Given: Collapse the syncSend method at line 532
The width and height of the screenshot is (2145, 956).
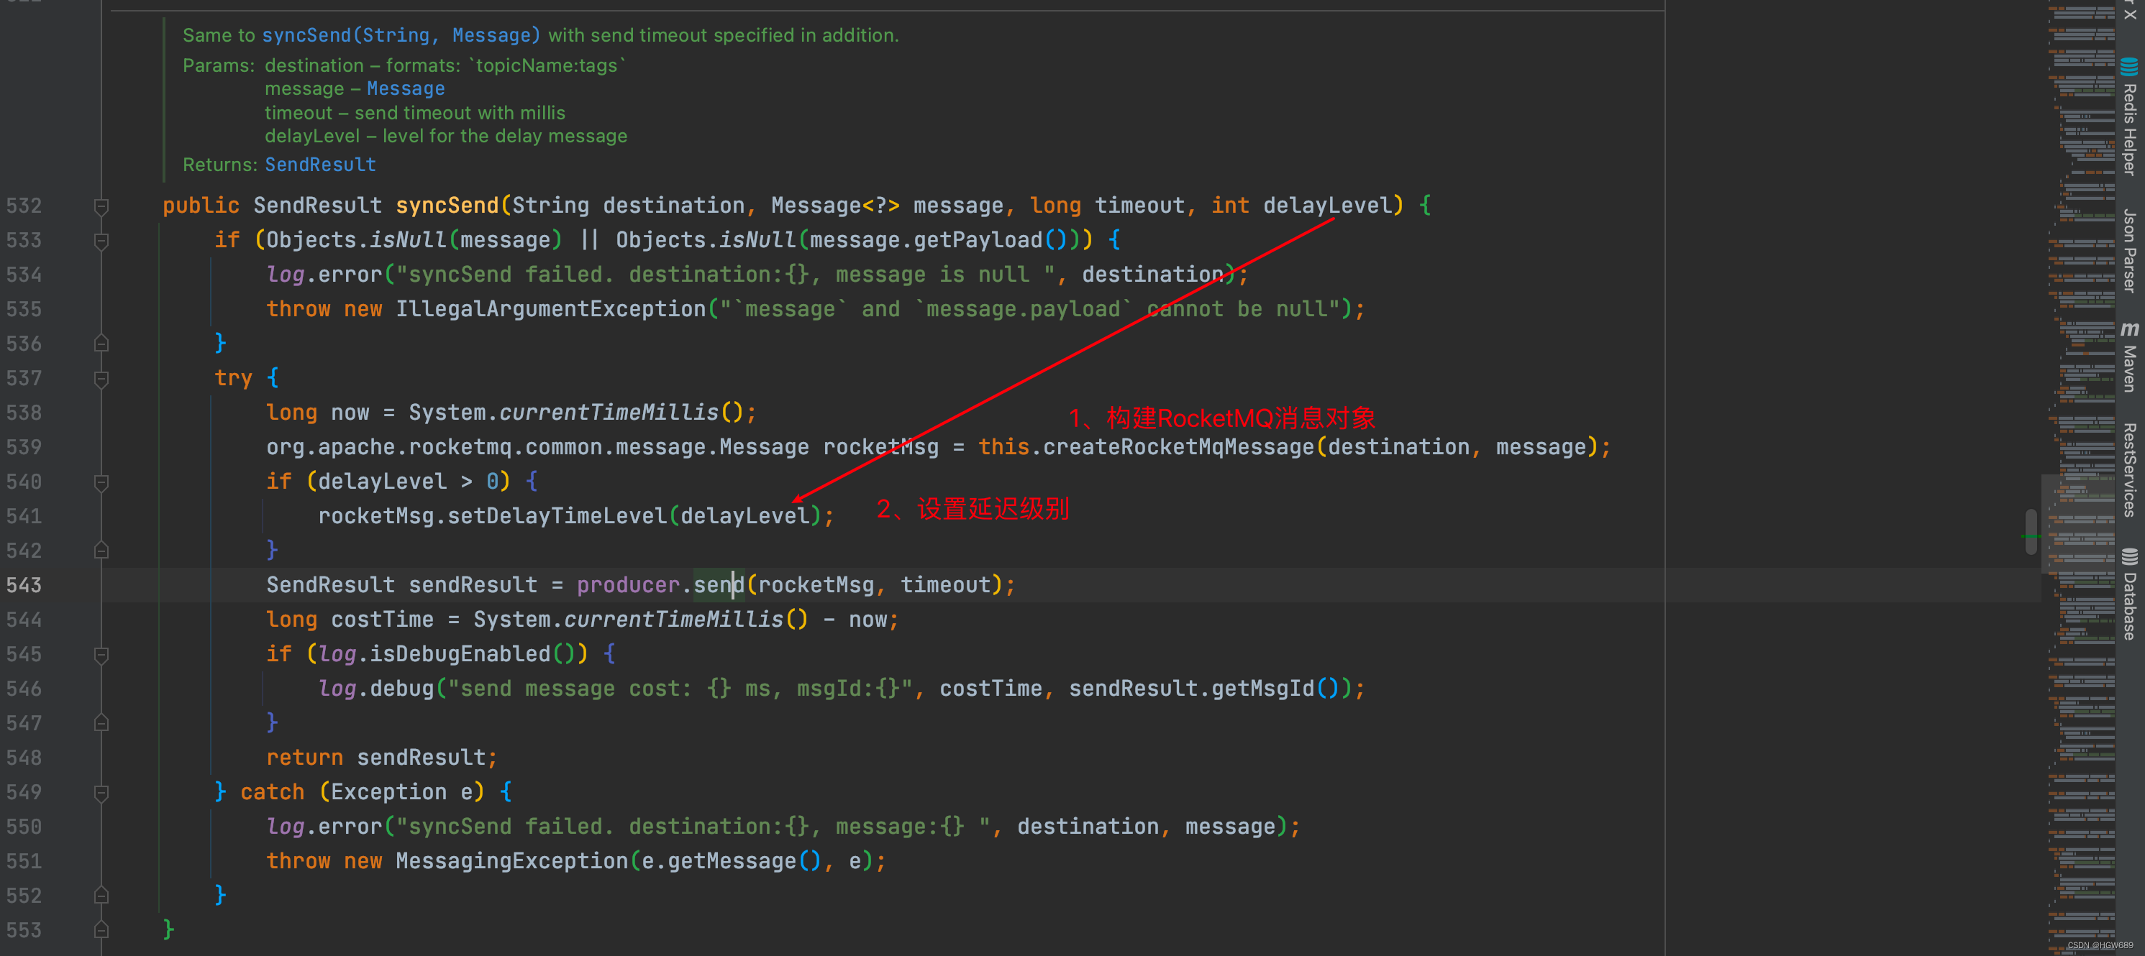Looking at the screenshot, I should click(x=101, y=206).
